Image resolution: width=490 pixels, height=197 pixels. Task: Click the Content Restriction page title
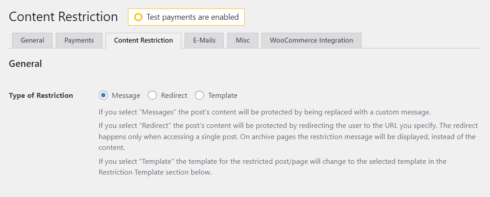tap(63, 17)
